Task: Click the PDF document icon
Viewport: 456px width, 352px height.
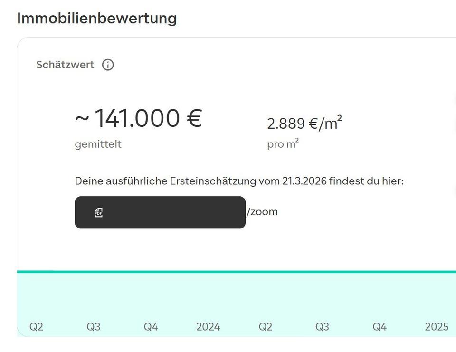Action: click(x=99, y=213)
